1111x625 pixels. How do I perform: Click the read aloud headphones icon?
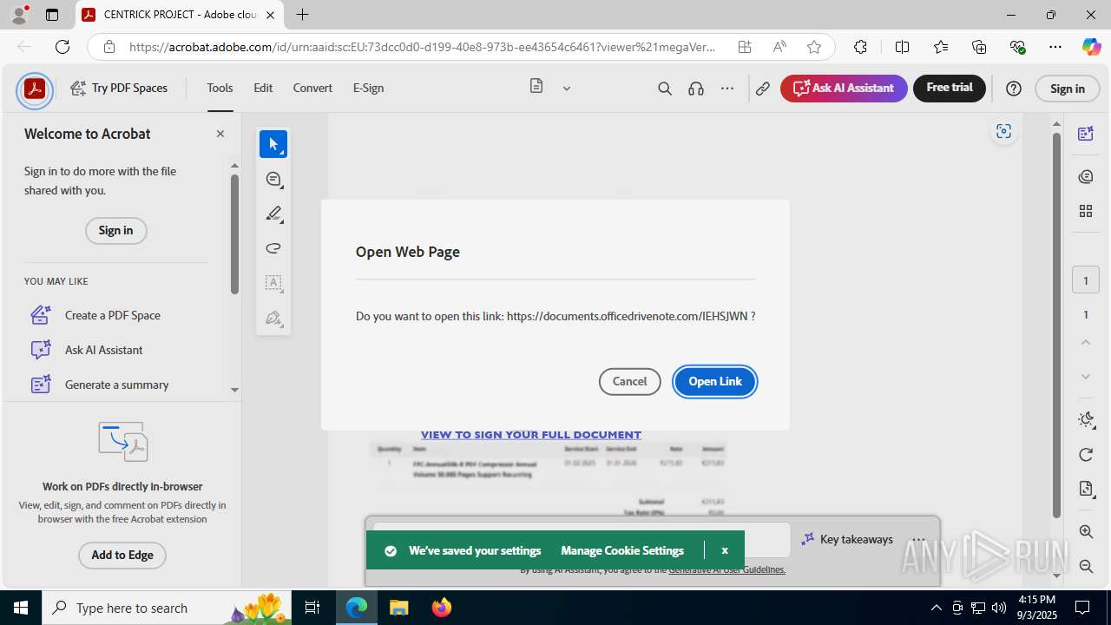pyautogui.click(x=696, y=89)
